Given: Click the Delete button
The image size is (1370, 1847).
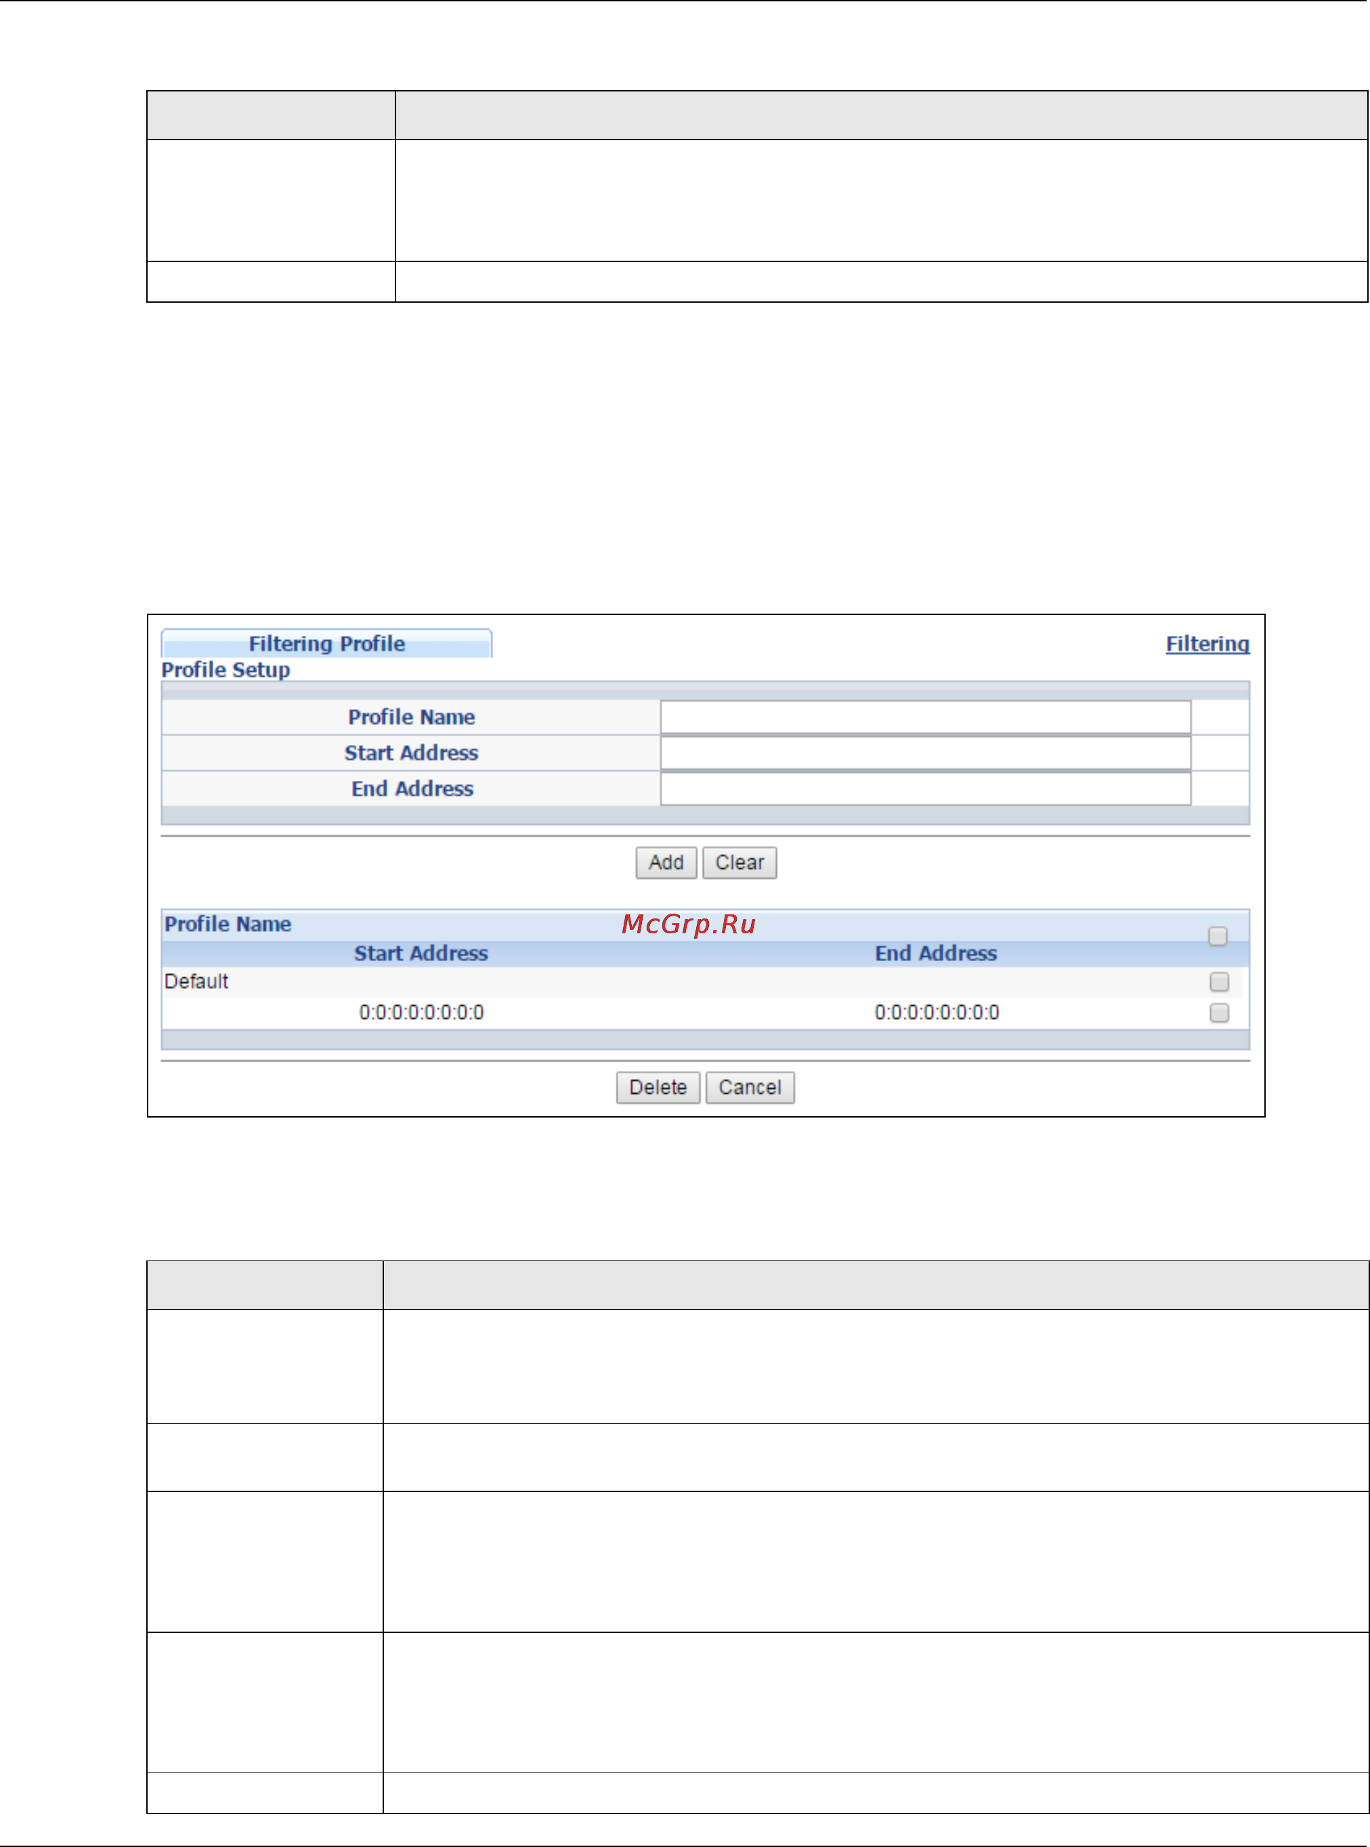Looking at the screenshot, I should coord(658,1087).
